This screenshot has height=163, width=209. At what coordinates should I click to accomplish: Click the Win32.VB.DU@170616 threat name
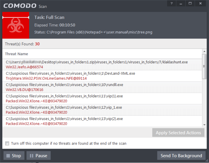click(x=24, y=90)
